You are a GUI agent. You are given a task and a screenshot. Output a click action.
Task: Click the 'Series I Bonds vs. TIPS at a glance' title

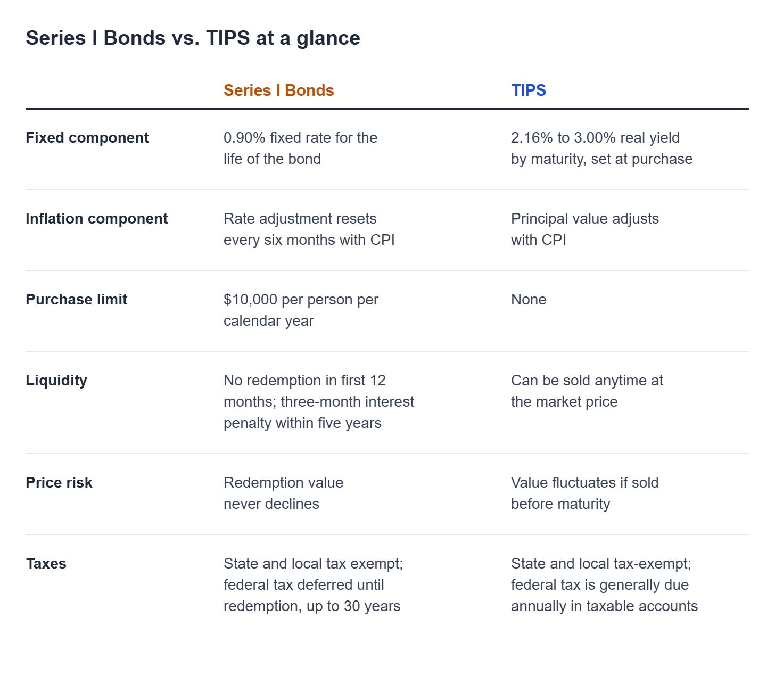(193, 38)
